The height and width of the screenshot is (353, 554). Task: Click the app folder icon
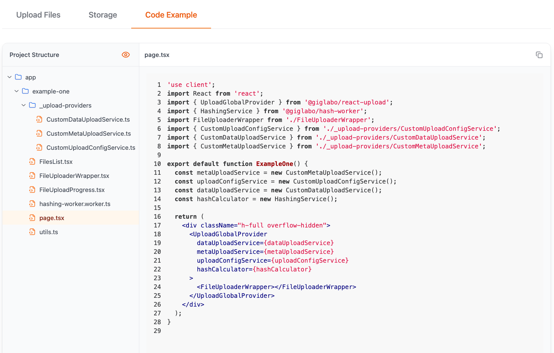click(x=18, y=77)
